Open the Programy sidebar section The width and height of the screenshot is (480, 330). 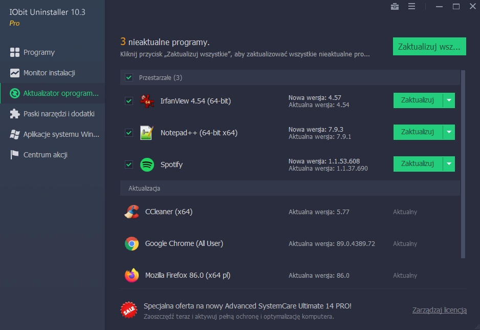point(39,52)
